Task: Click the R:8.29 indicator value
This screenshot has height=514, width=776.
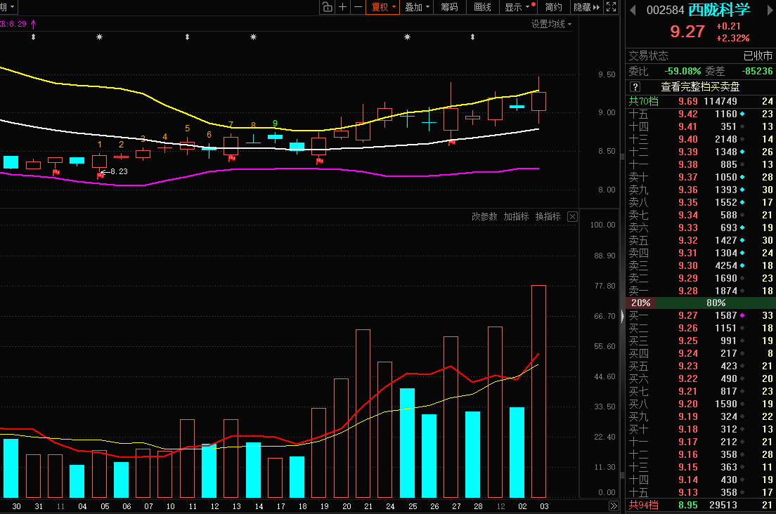Action: 14,24
